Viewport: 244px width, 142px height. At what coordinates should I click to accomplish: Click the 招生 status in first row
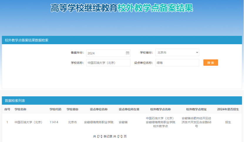click(x=228, y=122)
